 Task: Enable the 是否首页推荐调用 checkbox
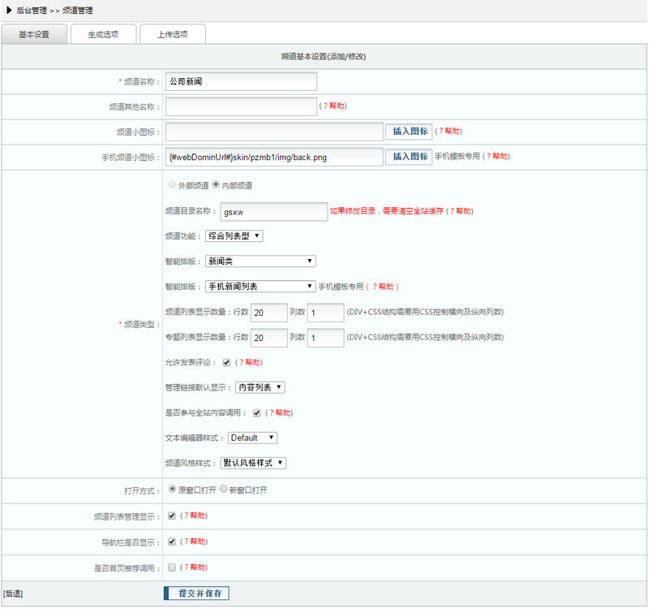tap(172, 567)
